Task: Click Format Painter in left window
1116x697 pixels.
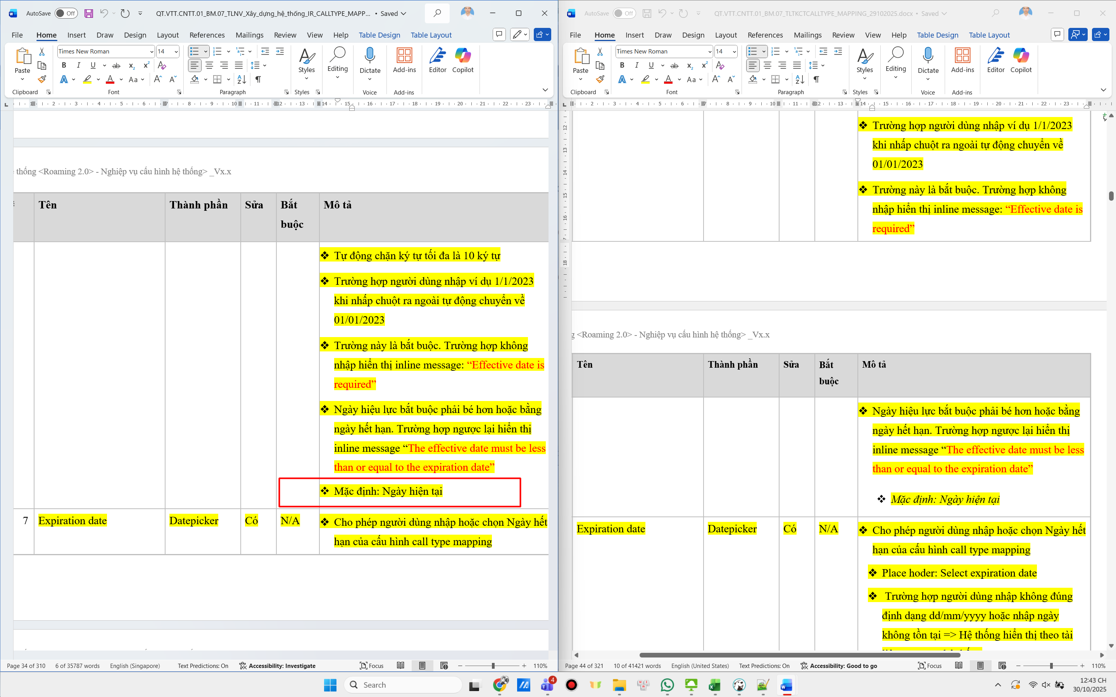Action: pos(42,79)
